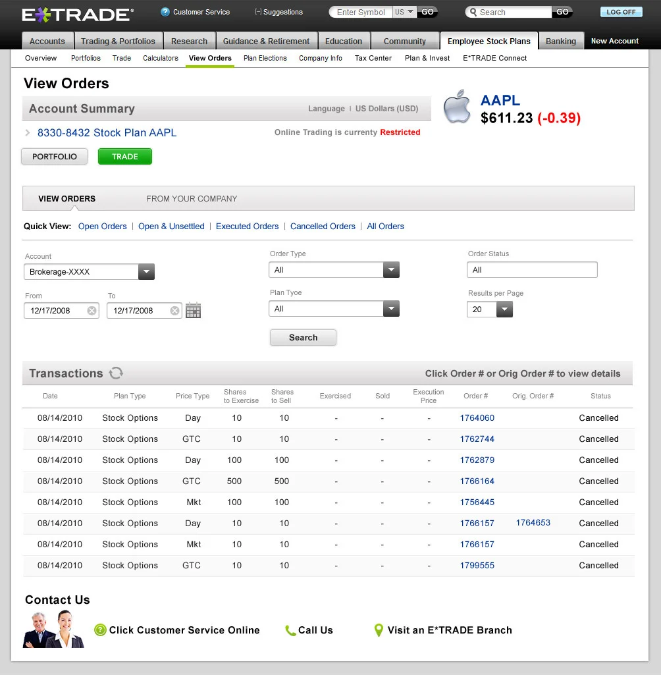The width and height of the screenshot is (661, 675).
Task: Open the Accounts main tab
Action: click(x=47, y=41)
